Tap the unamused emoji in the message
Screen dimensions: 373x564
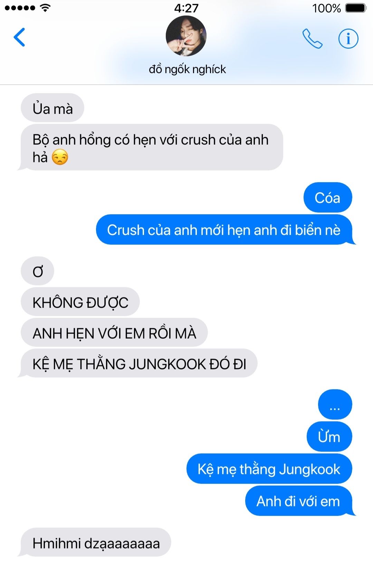click(60, 157)
